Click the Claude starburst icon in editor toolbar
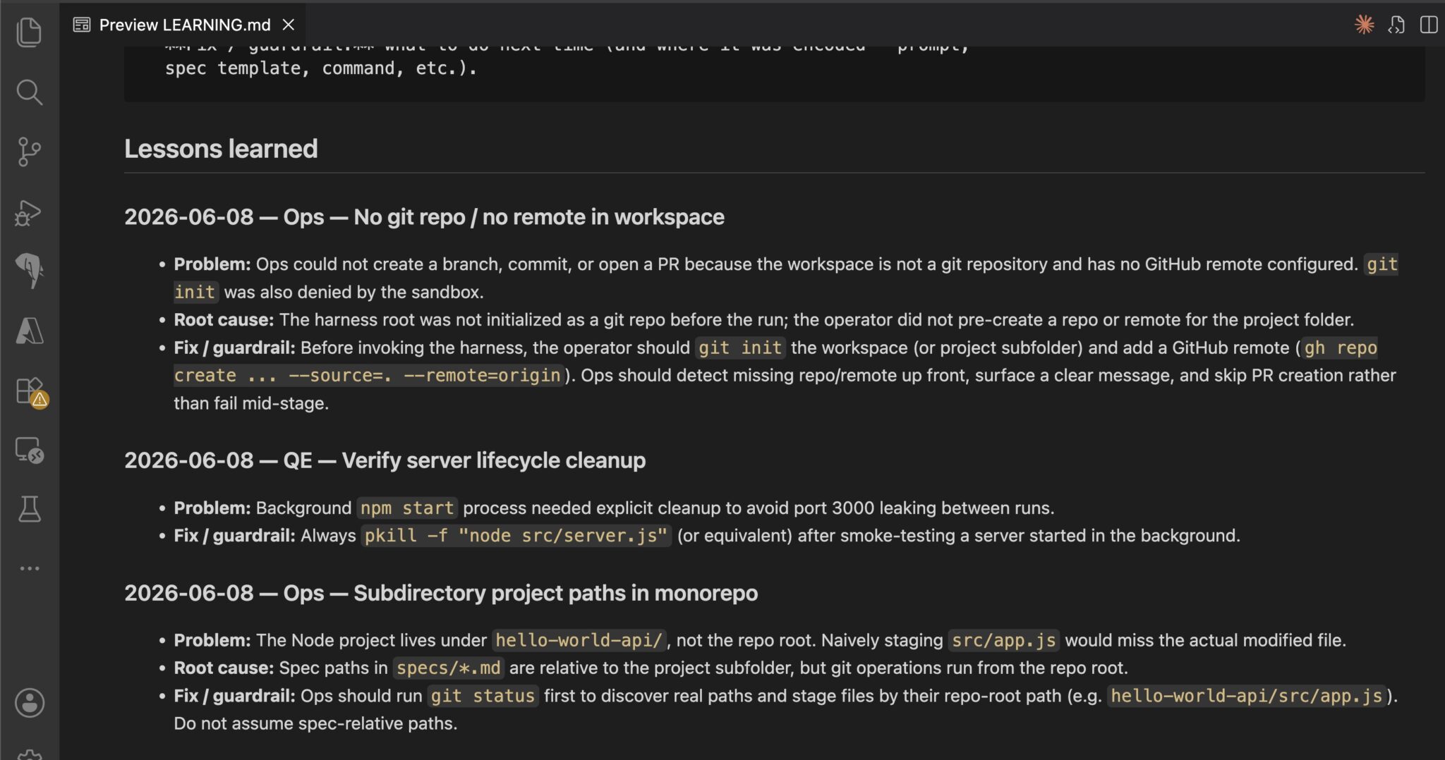The height and width of the screenshot is (760, 1445). [x=1365, y=25]
